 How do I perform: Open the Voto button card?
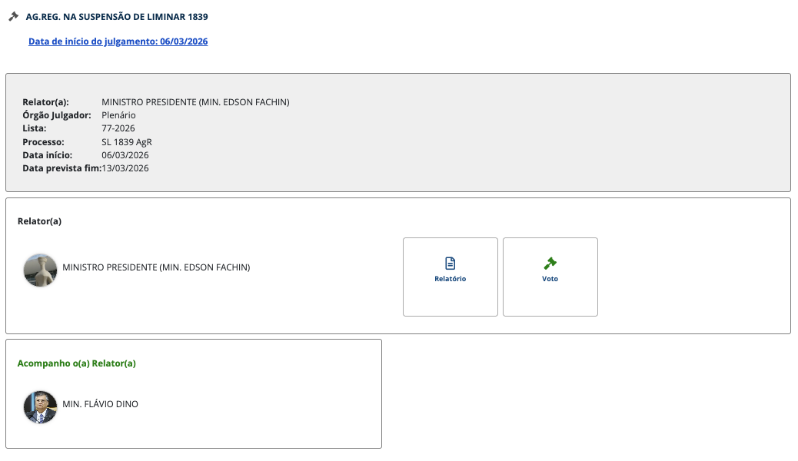click(550, 277)
